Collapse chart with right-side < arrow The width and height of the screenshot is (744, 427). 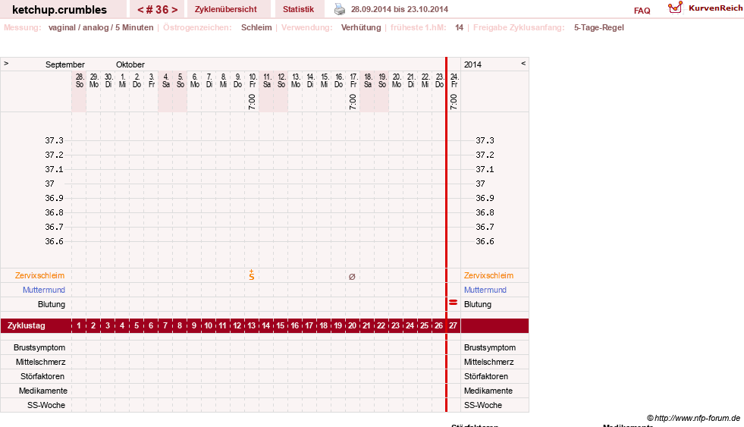pyautogui.click(x=523, y=63)
